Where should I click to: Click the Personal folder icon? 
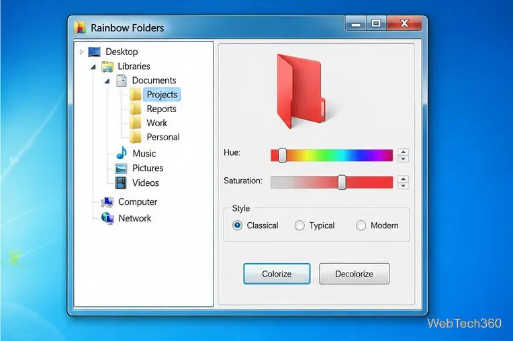pyautogui.click(x=135, y=137)
